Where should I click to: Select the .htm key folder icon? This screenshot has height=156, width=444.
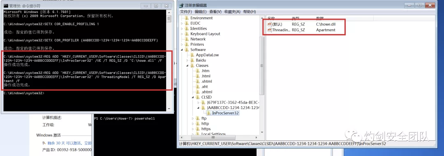198,71
